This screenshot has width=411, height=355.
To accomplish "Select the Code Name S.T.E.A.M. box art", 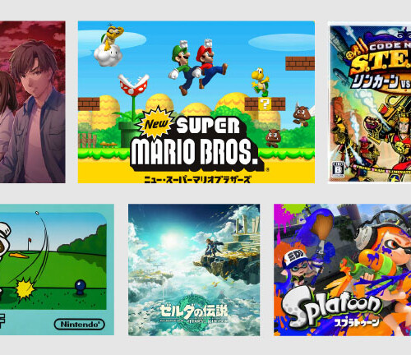I will point(370,103).
